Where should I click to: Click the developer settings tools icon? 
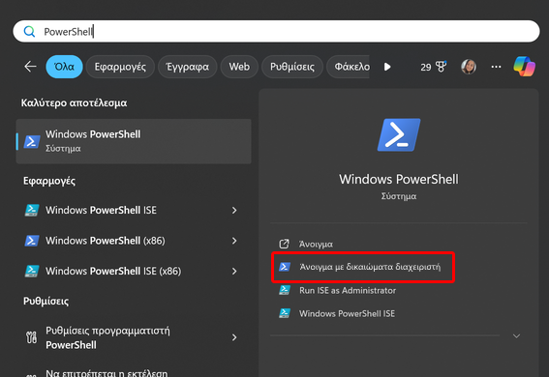[x=32, y=337]
